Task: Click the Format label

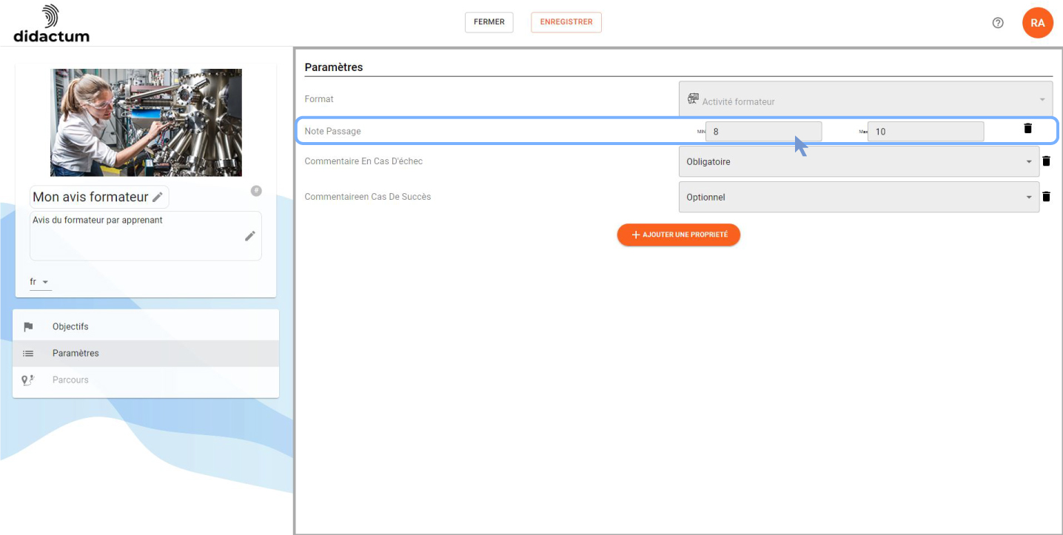Action: [319, 99]
